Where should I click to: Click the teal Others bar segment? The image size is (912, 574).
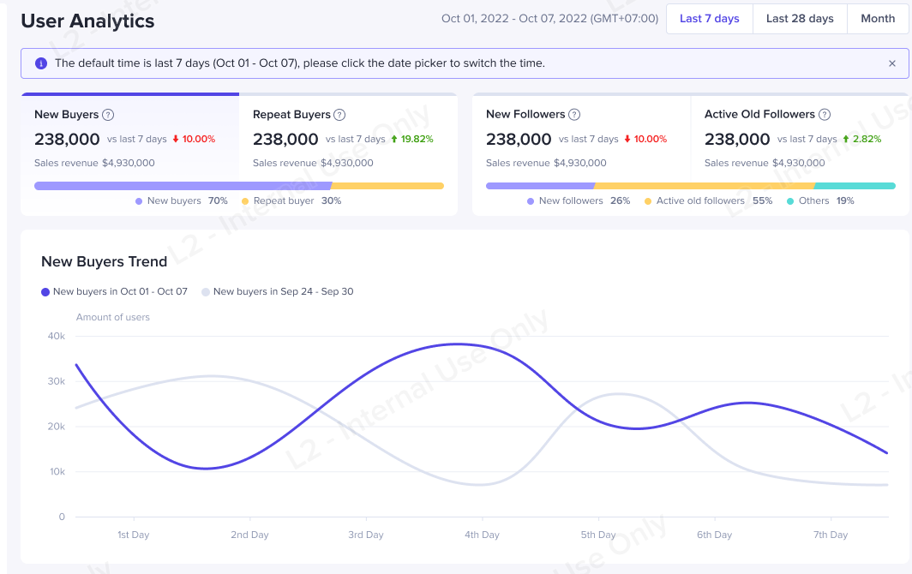pos(855,186)
